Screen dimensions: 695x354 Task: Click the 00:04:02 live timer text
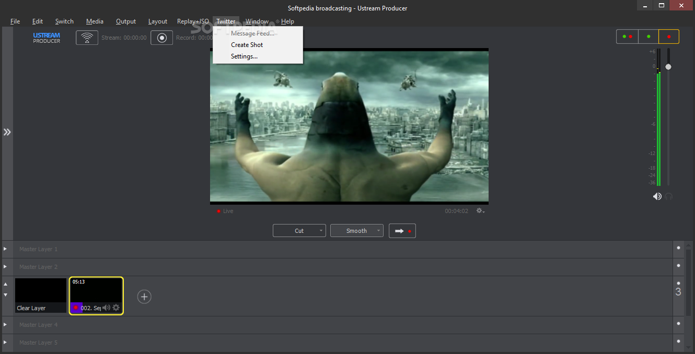[x=457, y=211]
